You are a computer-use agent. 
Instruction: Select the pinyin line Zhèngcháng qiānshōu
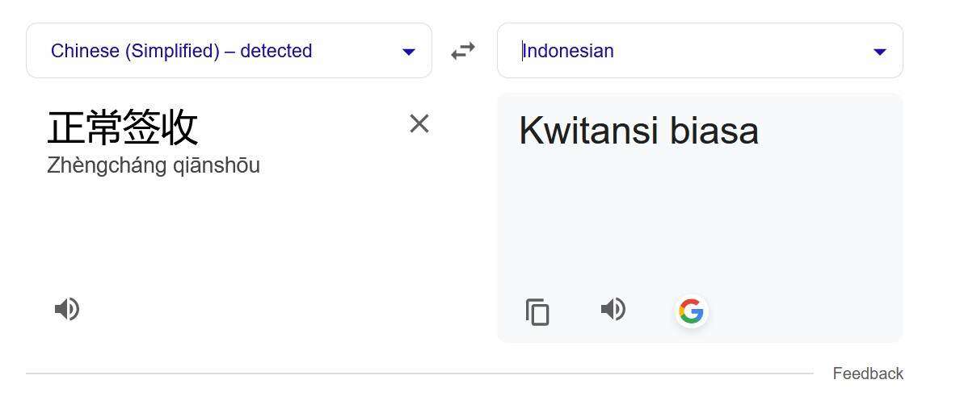154,165
